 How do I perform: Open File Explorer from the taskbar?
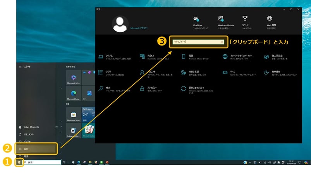90,162
